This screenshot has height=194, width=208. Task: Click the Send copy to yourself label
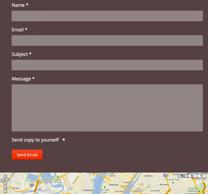pos(35,140)
